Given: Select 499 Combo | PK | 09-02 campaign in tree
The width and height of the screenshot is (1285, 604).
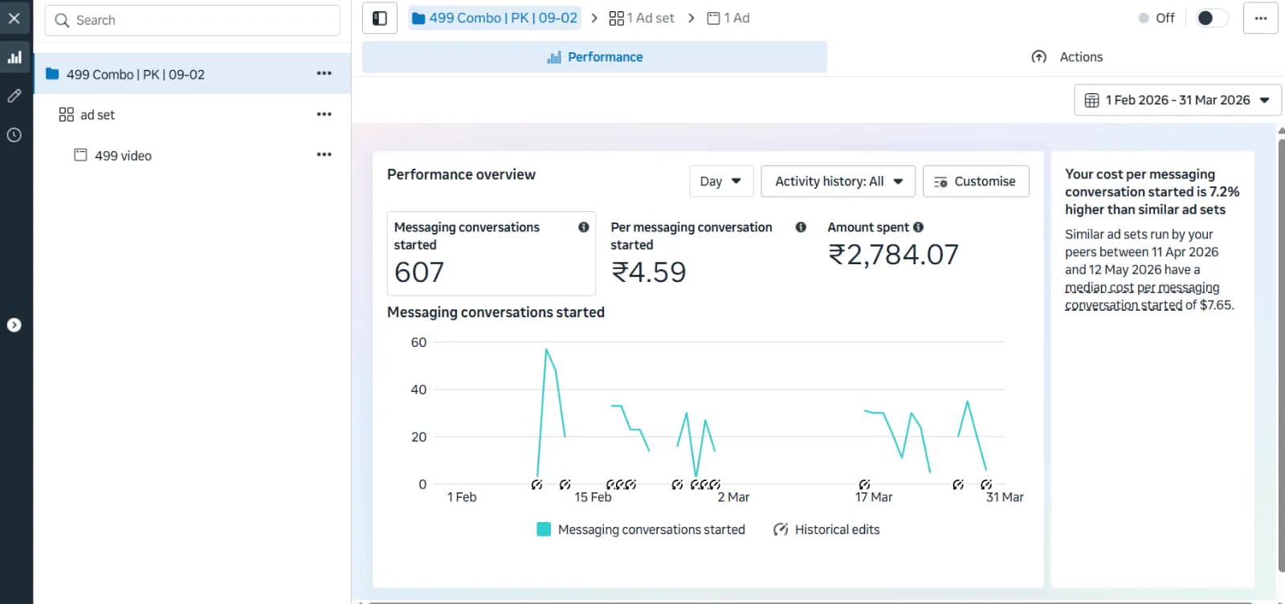Looking at the screenshot, I should pyautogui.click(x=192, y=74).
